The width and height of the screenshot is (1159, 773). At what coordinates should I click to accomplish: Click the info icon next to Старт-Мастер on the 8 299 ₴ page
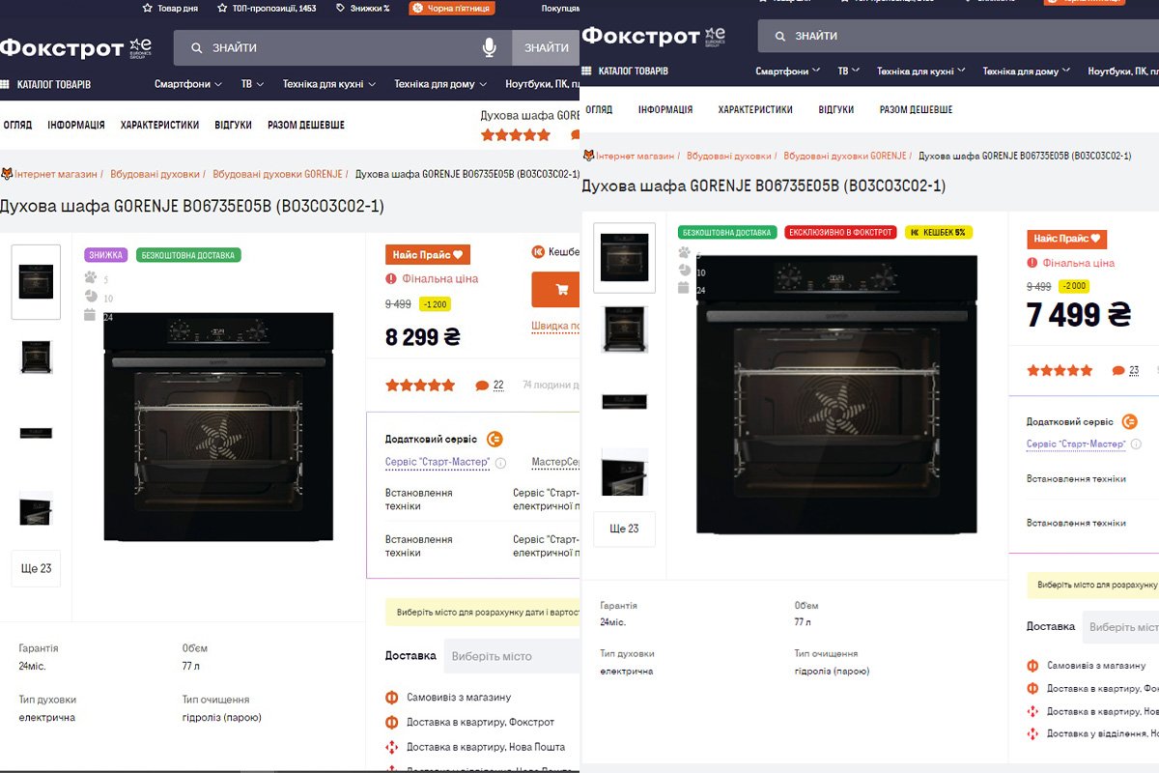click(500, 463)
